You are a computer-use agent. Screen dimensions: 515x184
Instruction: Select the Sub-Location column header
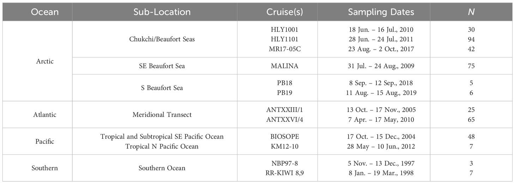[x=162, y=12]
